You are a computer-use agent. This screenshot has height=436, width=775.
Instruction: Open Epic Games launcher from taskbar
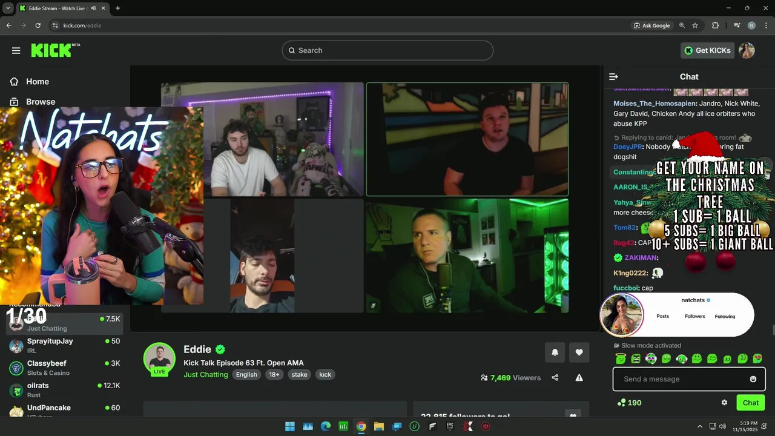450,426
